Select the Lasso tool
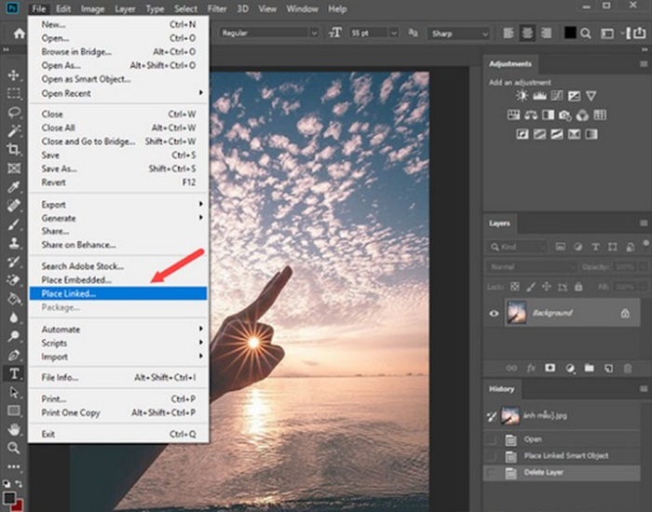652x512 pixels. coord(14,113)
